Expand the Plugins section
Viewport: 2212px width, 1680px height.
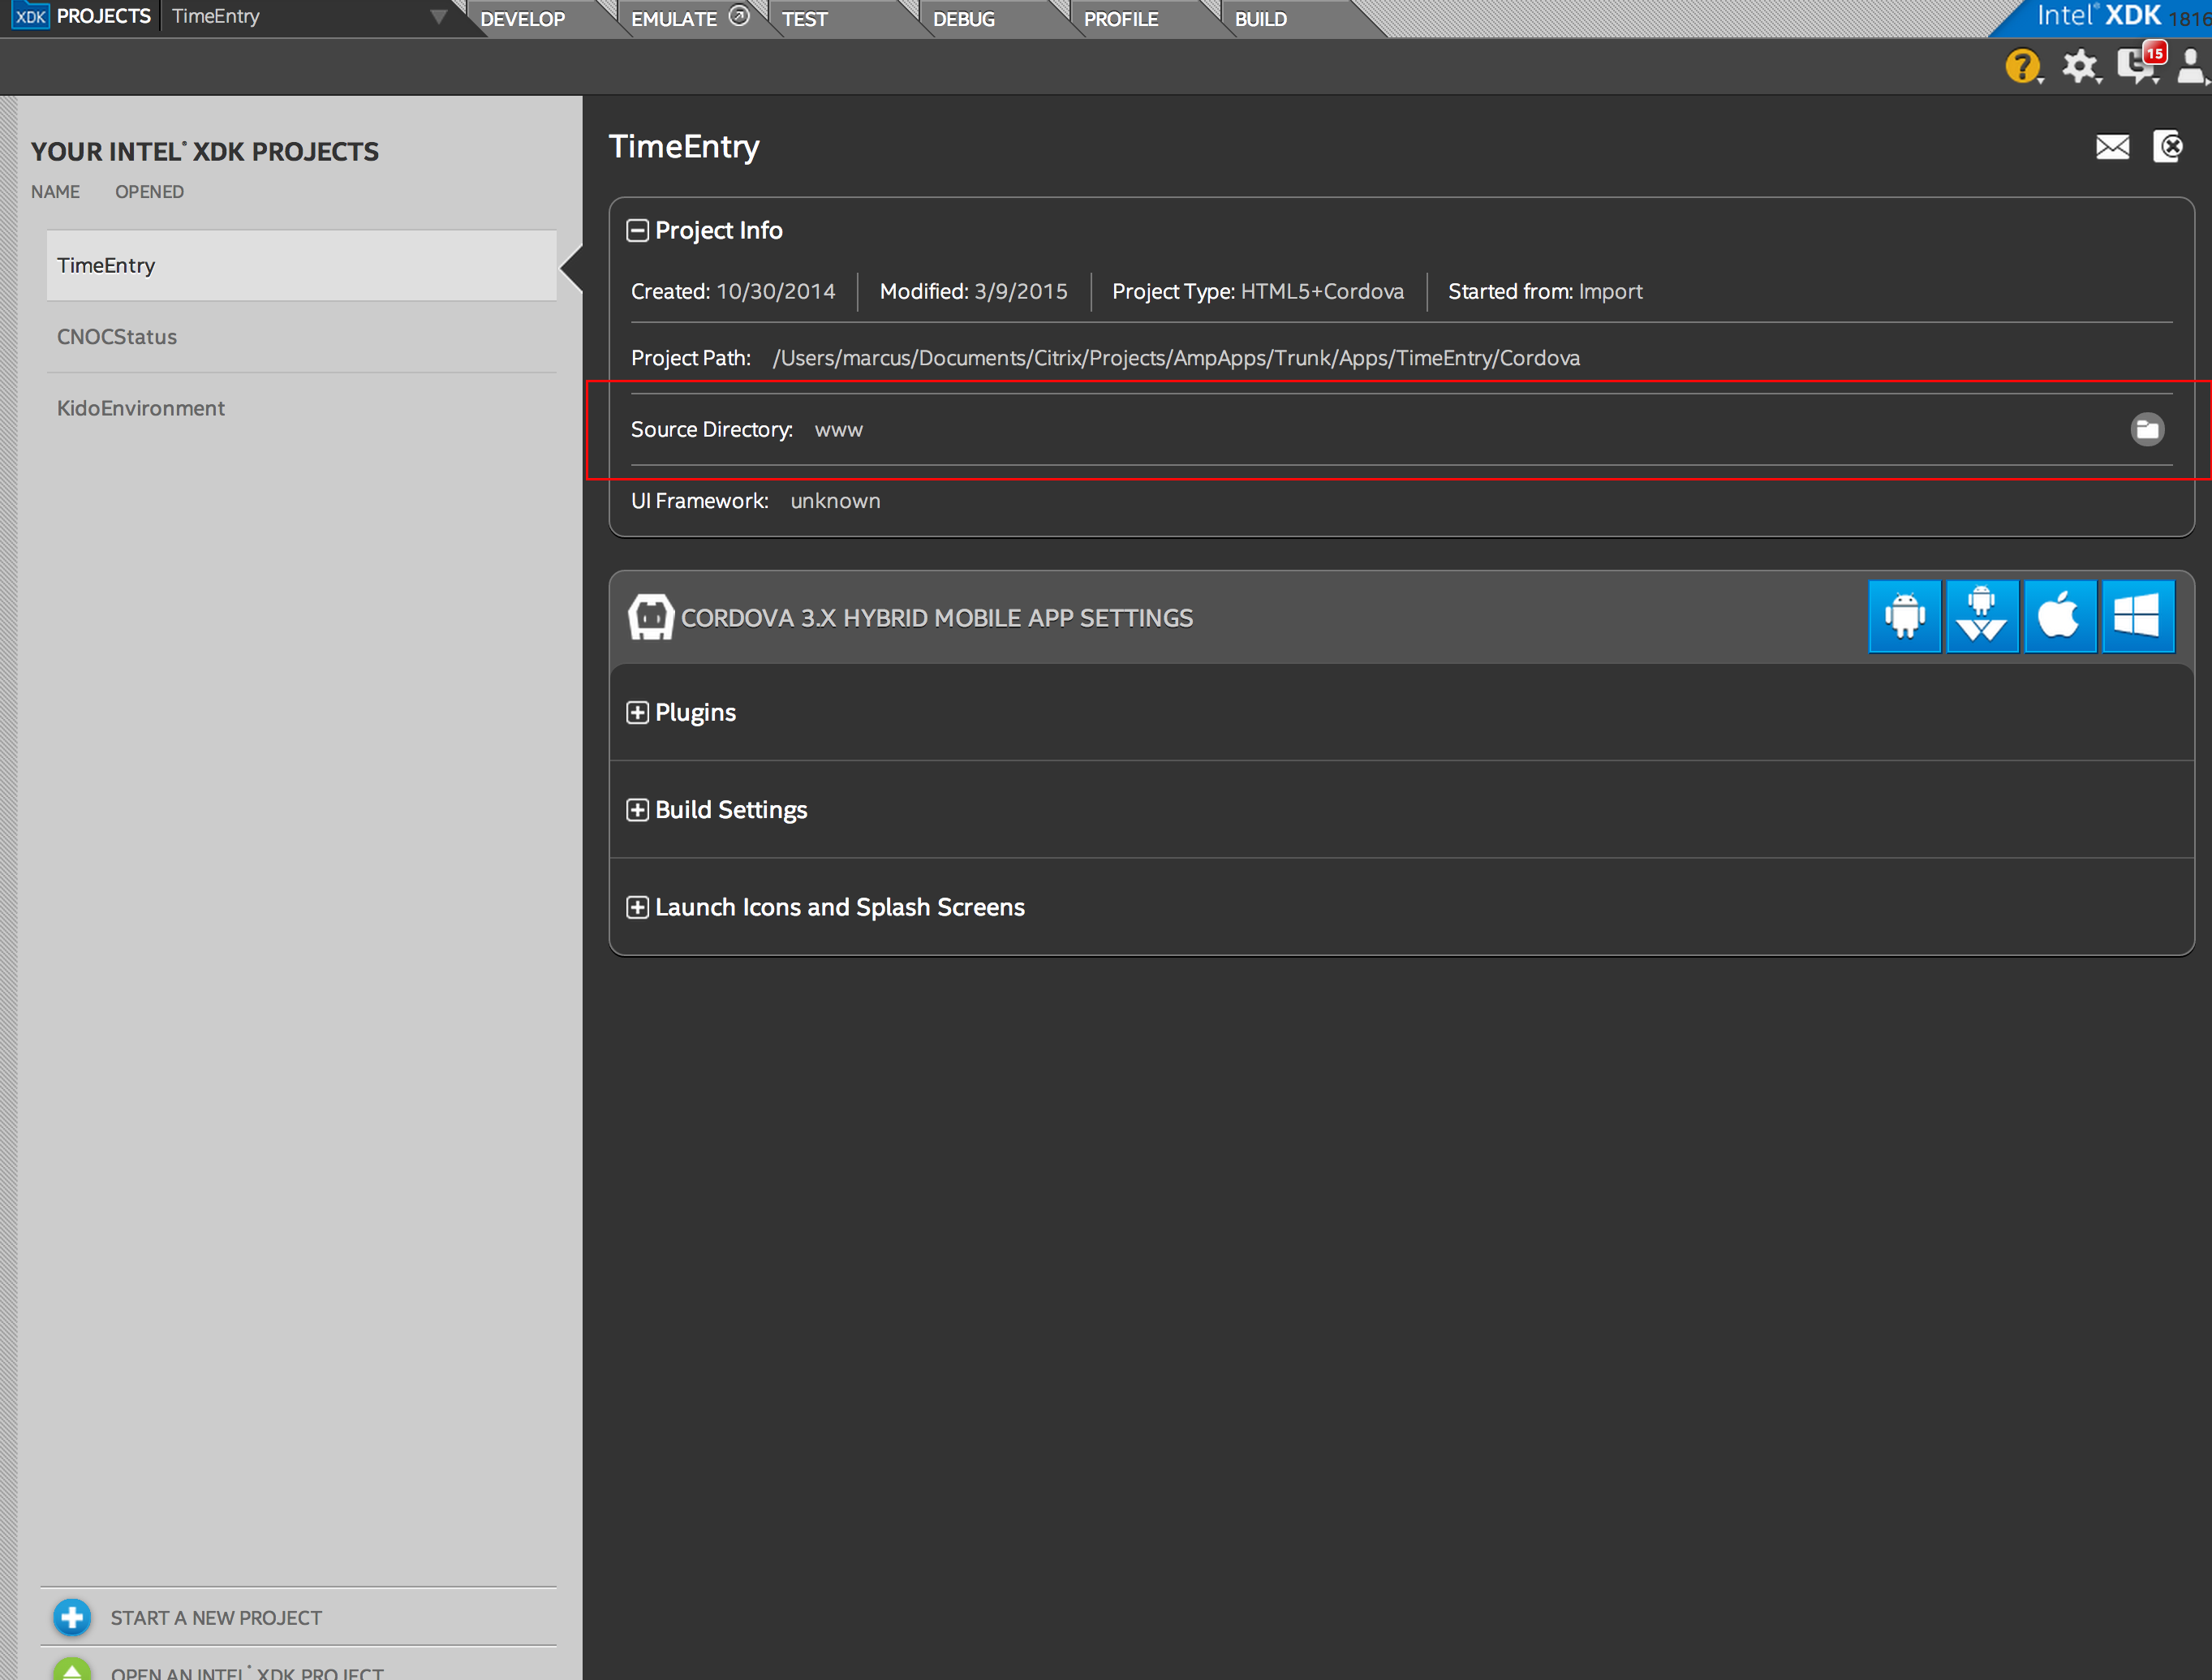click(x=637, y=712)
